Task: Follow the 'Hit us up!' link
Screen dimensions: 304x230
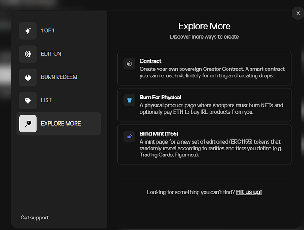Action: click(x=249, y=192)
